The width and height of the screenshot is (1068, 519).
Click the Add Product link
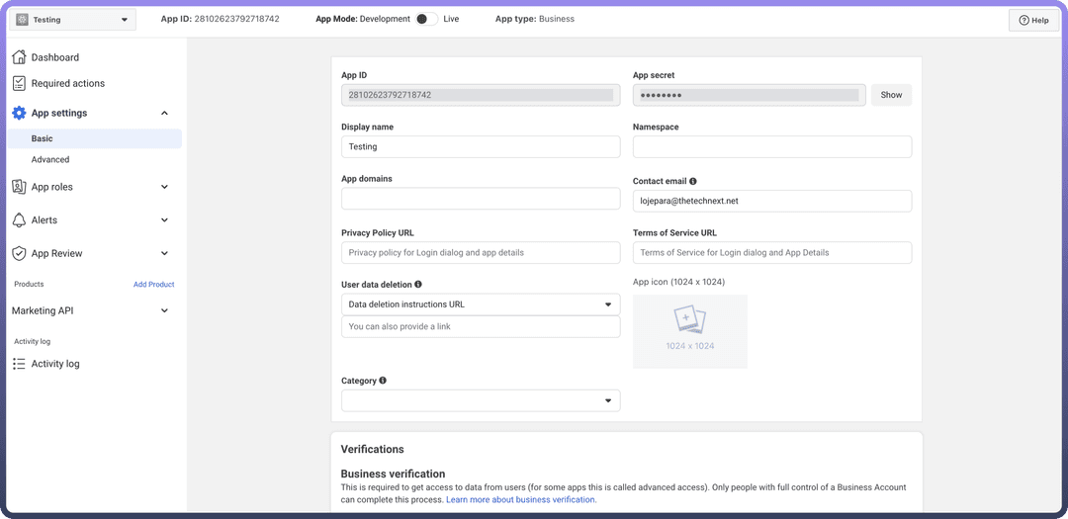(153, 285)
